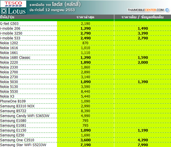Click Nokia 2730 price 3,140
Image resolution: width=171 pixels, height=147 pixels.
pos(85,77)
